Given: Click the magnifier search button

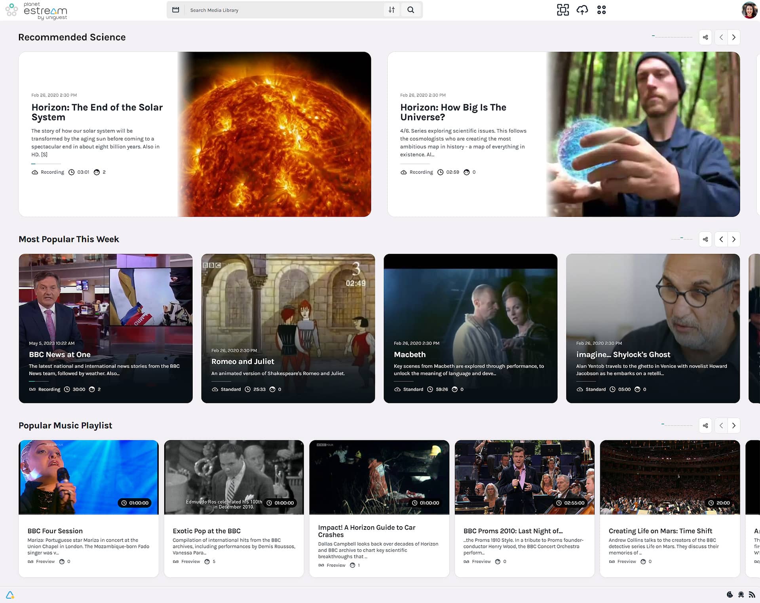Looking at the screenshot, I should 411,10.
